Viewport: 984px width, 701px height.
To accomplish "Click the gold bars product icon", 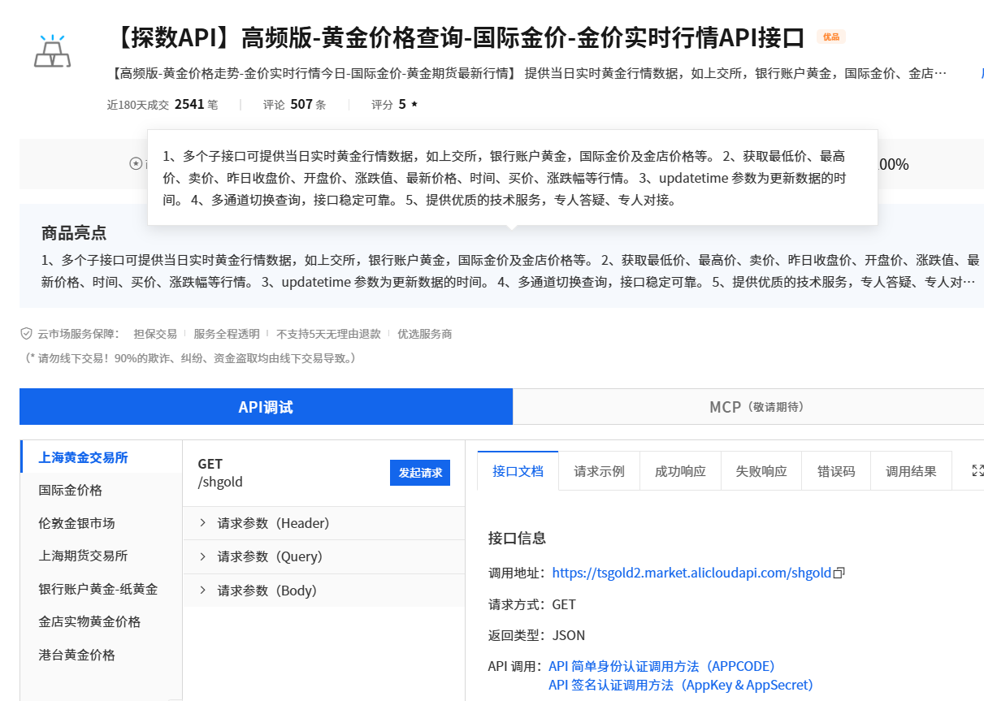I will pyautogui.click(x=52, y=50).
